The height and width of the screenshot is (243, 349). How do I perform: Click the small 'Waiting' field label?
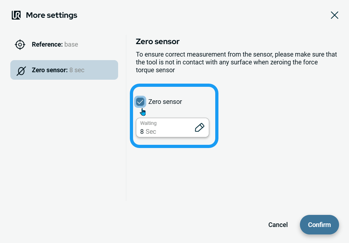pyautogui.click(x=148, y=123)
